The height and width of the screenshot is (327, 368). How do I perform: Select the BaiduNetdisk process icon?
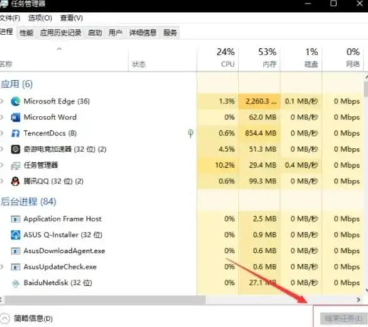pos(16,283)
